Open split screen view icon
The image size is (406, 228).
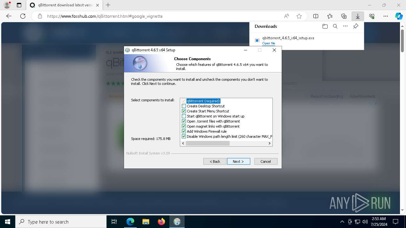tap(316, 16)
